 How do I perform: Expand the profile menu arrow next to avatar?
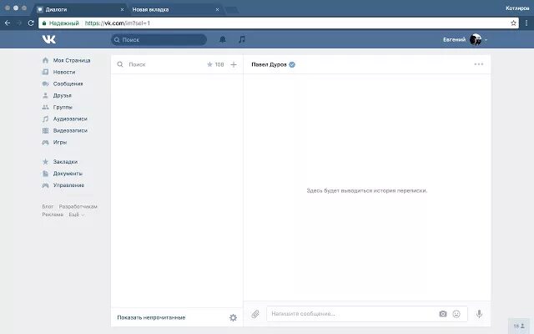click(486, 40)
